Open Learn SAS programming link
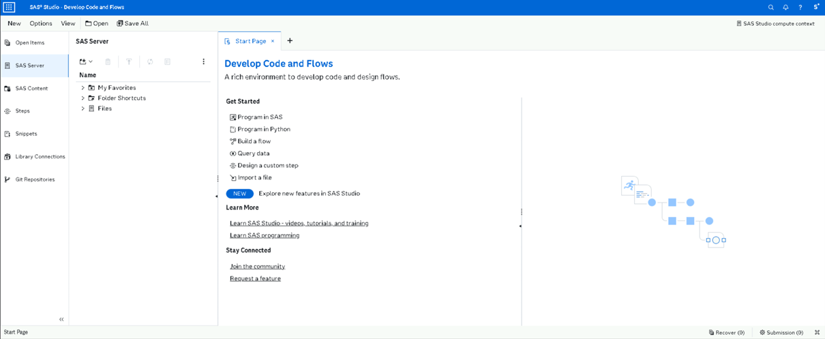The width and height of the screenshot is (825, 339). point(265,235)
